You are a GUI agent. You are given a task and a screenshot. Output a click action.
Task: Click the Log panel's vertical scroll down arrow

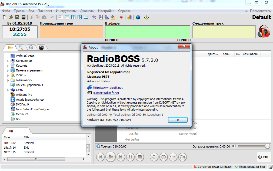(88, 155)
